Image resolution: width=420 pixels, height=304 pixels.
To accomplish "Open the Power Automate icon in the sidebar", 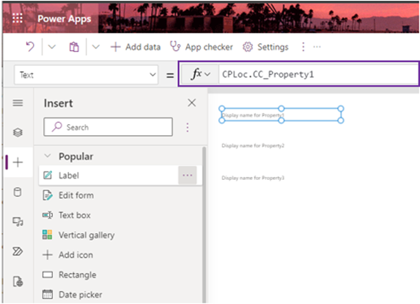I will (18, 251).
